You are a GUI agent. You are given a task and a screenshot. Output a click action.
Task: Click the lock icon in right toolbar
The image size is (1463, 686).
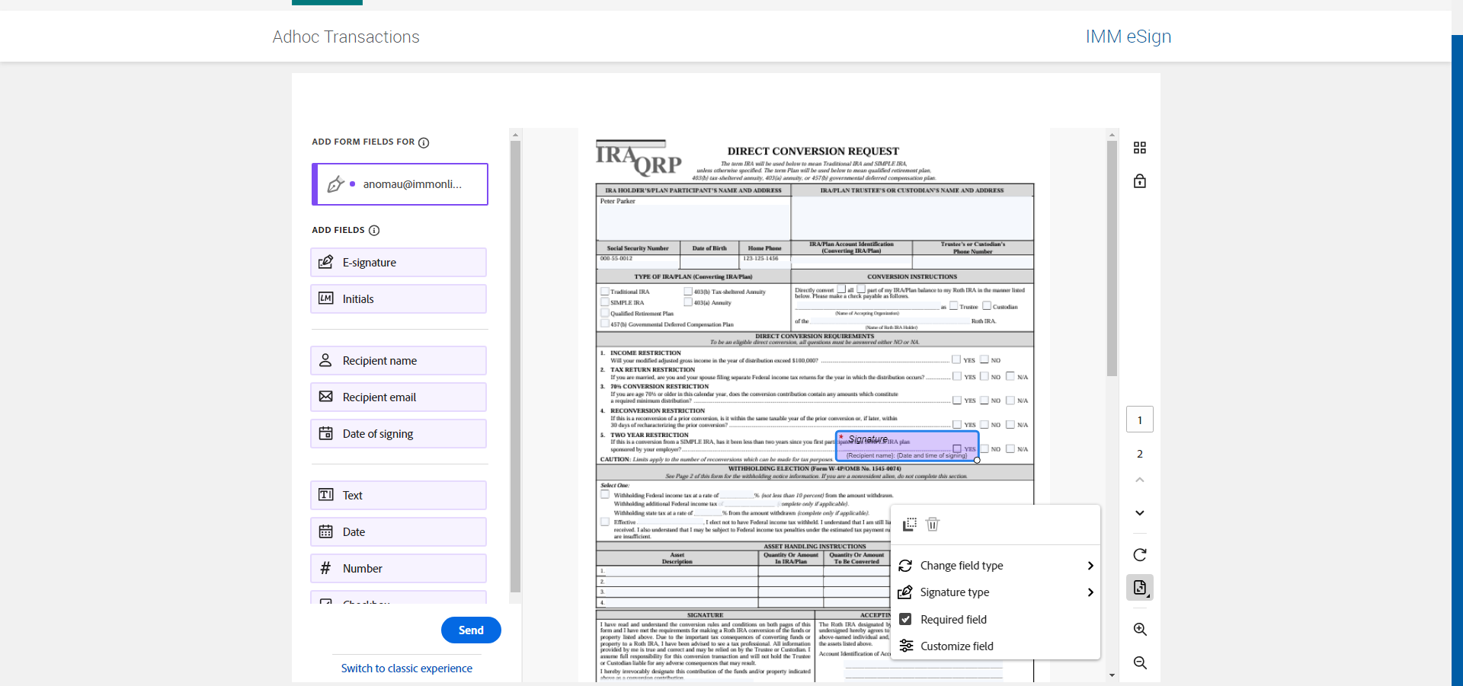point(1139,181)
